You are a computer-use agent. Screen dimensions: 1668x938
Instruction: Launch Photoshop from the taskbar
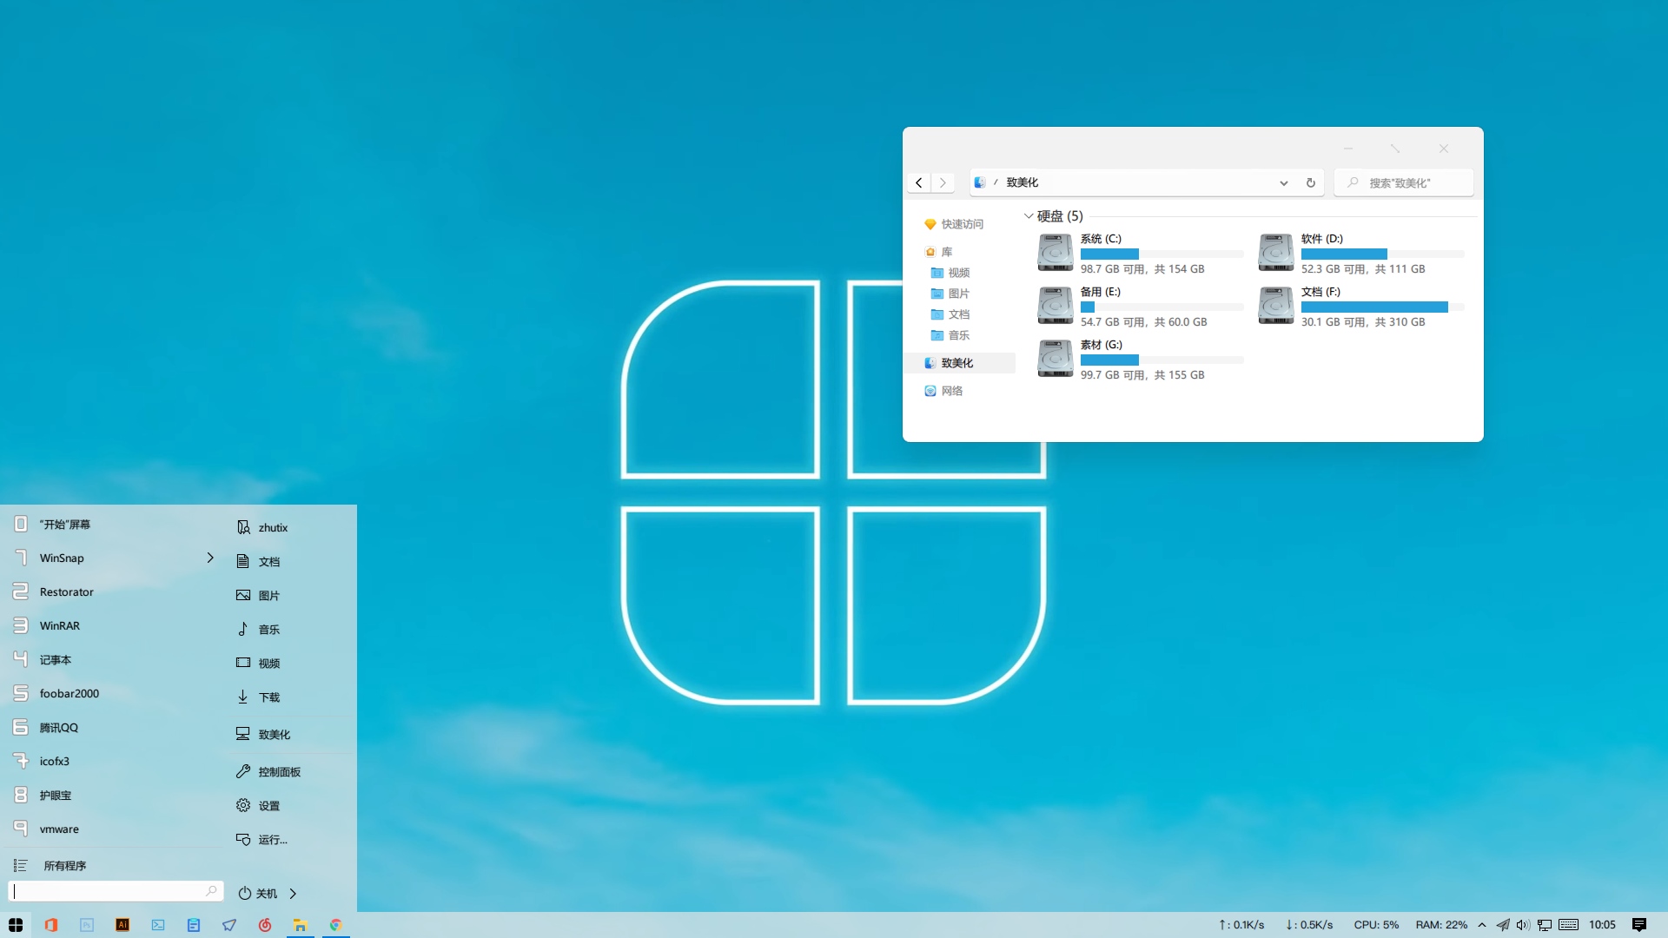[87, 925]
